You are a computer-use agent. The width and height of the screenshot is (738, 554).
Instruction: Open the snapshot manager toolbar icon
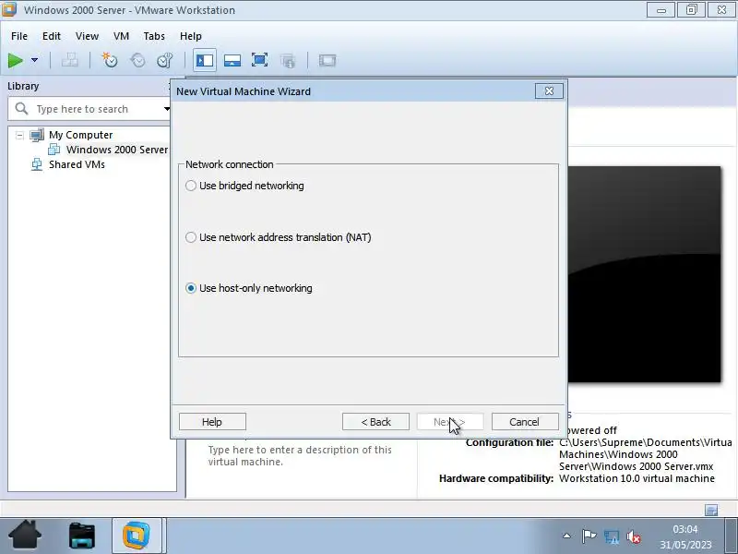[165, 60]
